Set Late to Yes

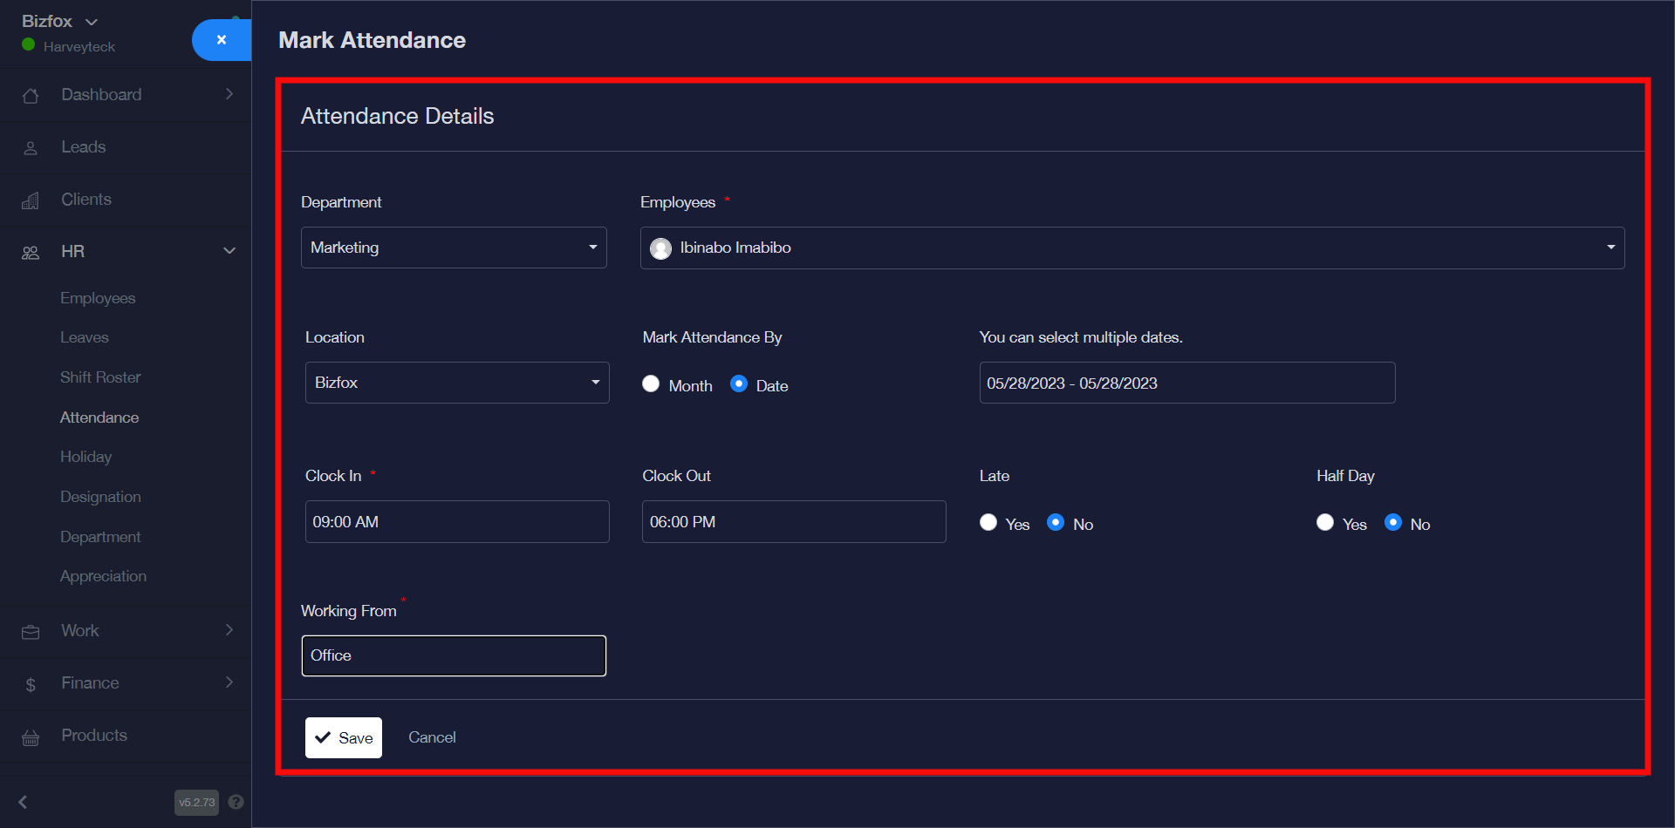988,522
